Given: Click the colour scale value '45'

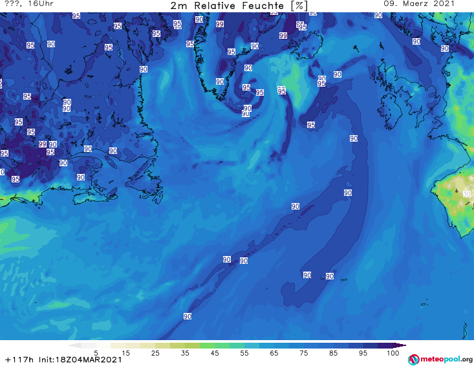Looking at the screenshot, I should click(x=215, y=352).
